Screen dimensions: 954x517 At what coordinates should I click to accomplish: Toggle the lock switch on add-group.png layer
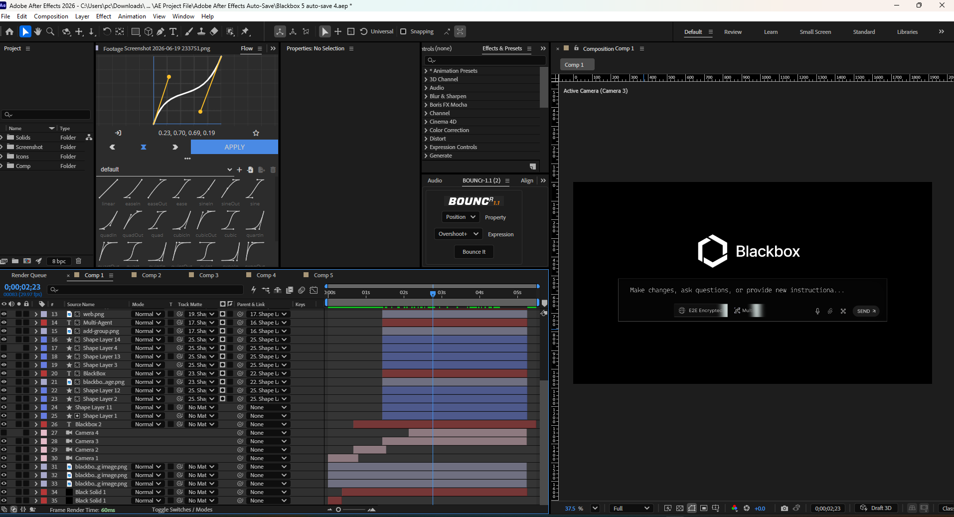(x=26, y=331)
